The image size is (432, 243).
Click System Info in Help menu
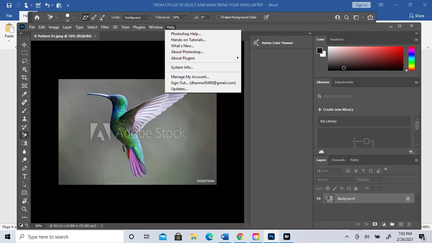point(182,67)
